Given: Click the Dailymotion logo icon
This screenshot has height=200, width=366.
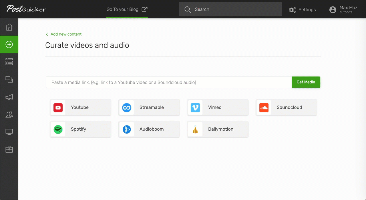Looking at the screenshot, I should click(x=195, y=129).
